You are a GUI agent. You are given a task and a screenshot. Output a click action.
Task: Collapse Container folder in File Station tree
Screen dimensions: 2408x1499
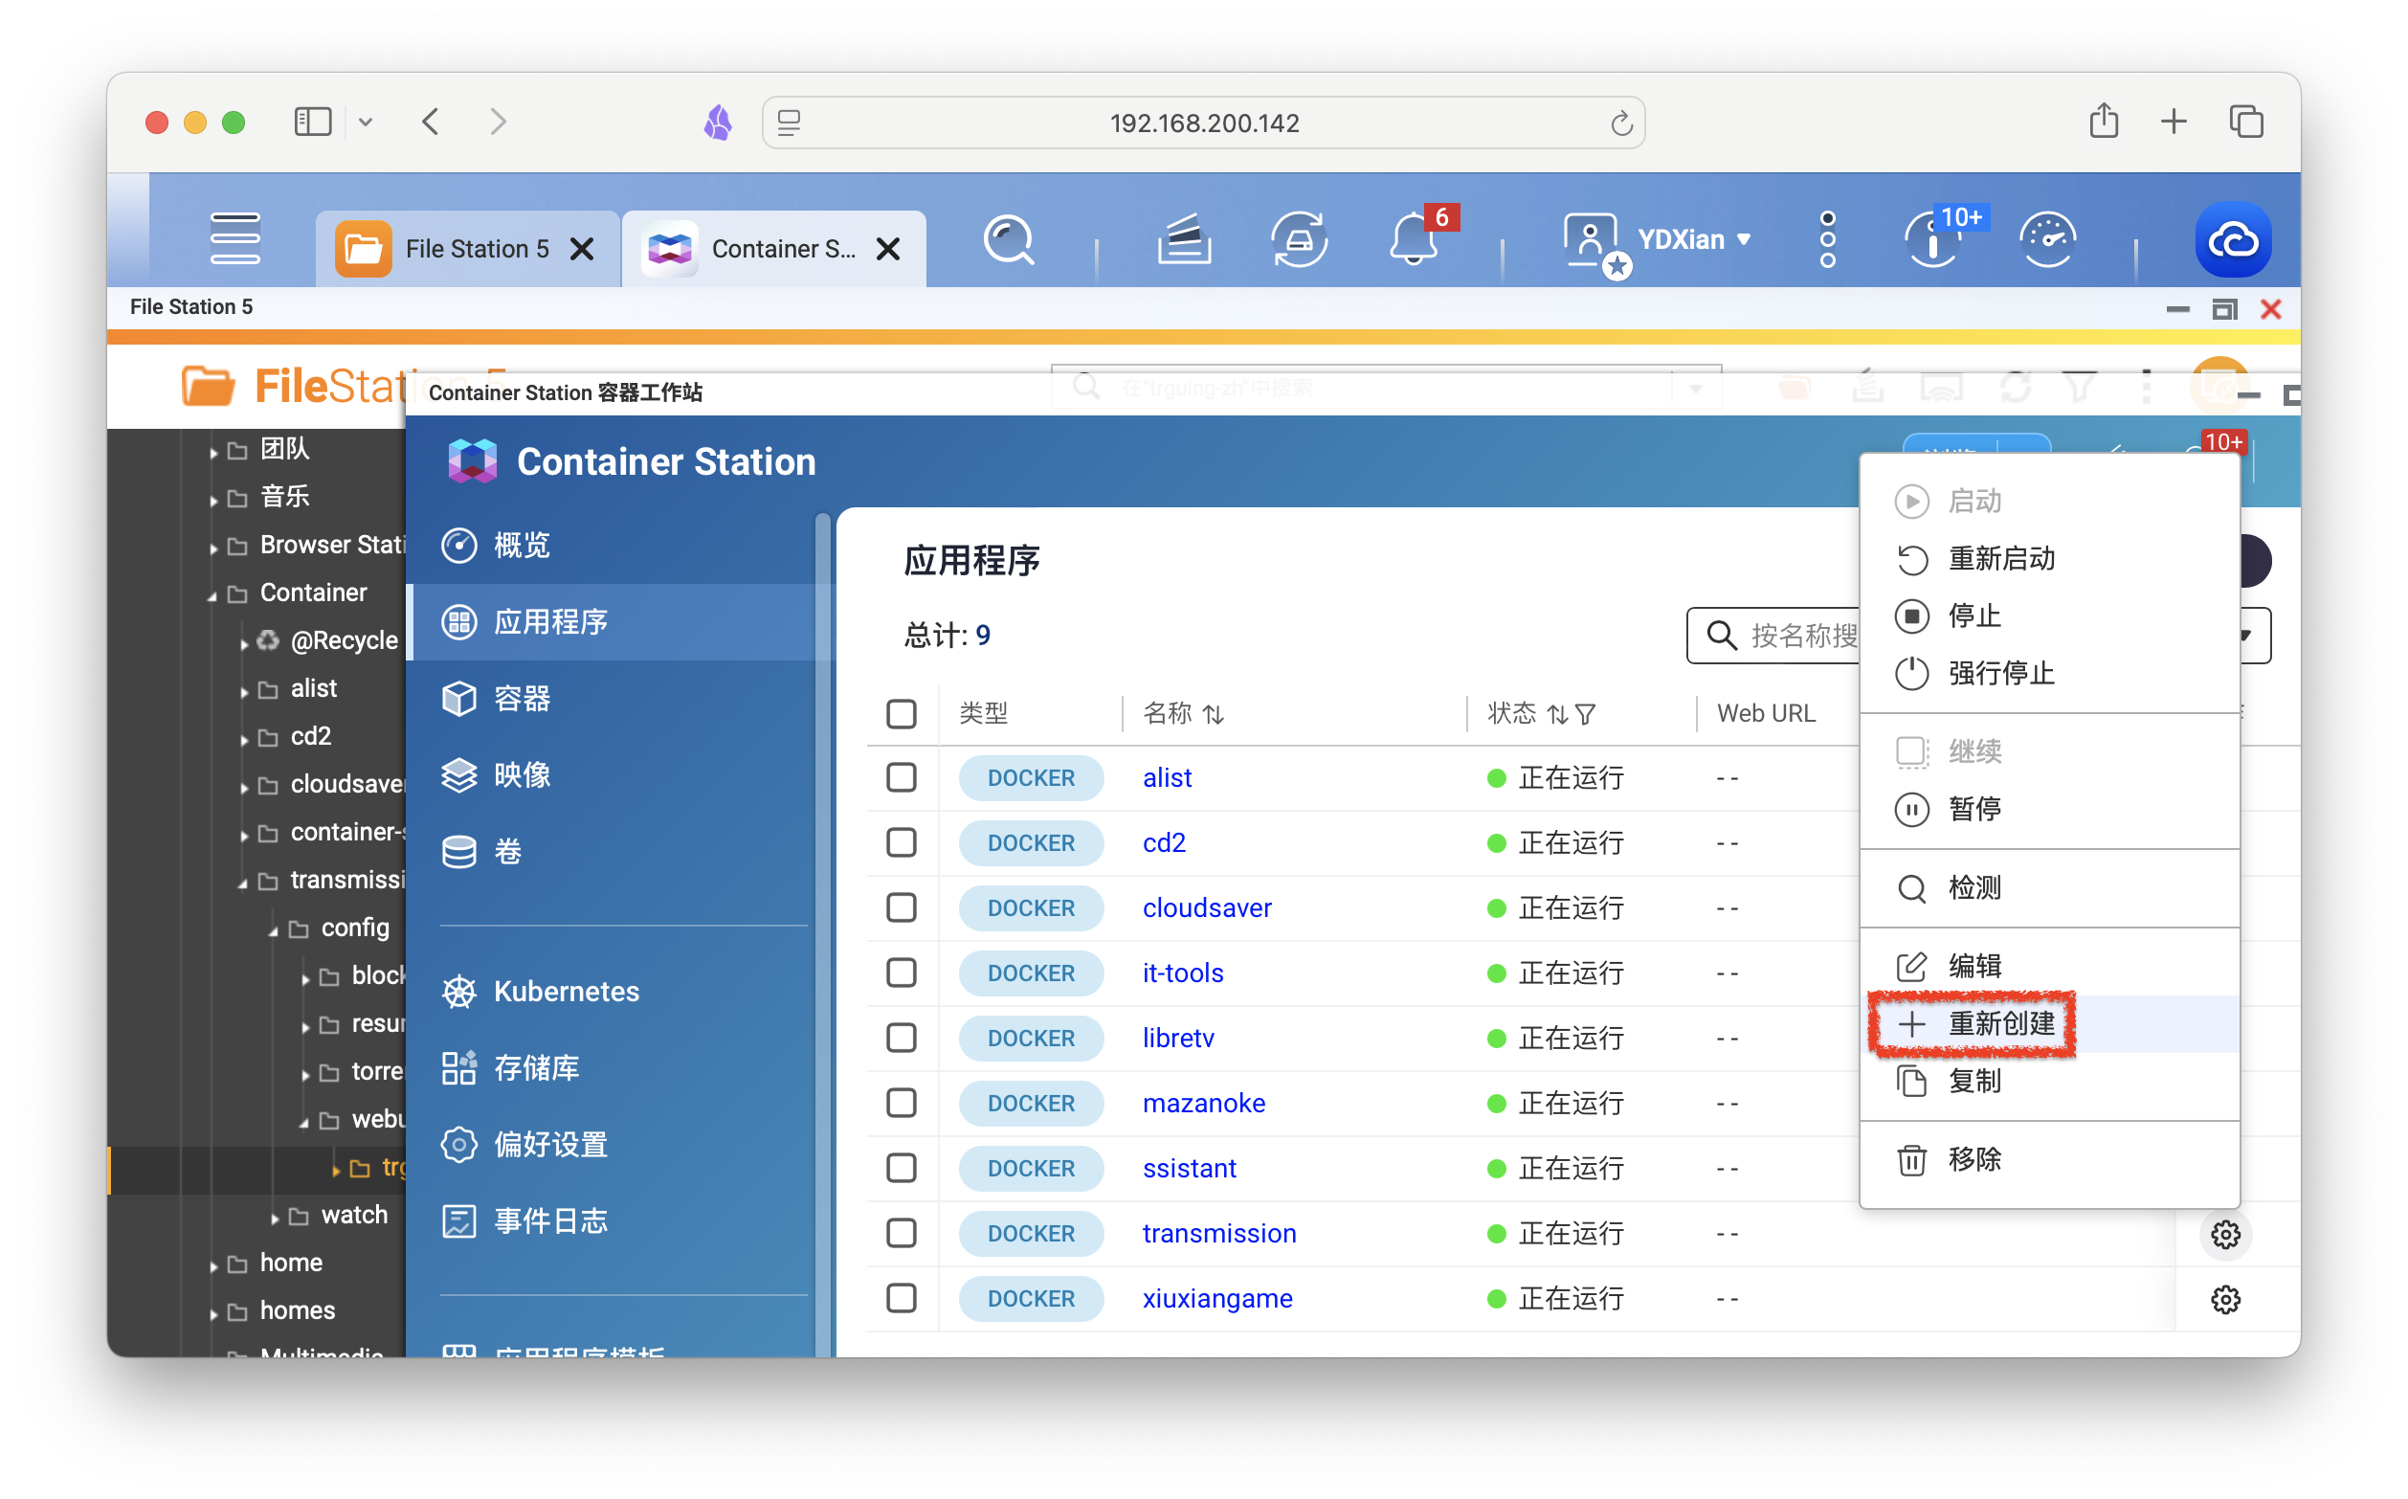[x=212, y=595]
